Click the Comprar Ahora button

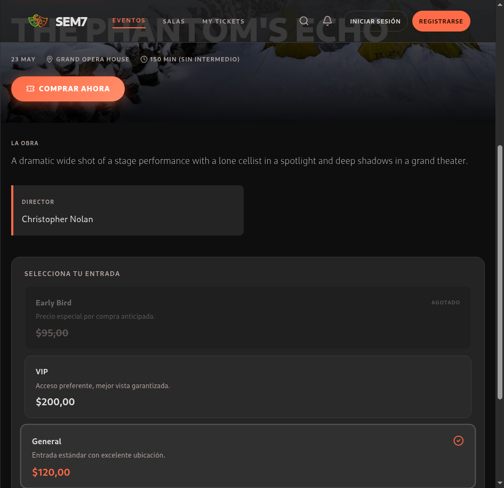coord(68,89)
